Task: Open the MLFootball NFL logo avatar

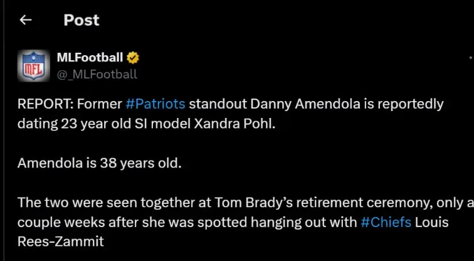Action: point(34,65)
